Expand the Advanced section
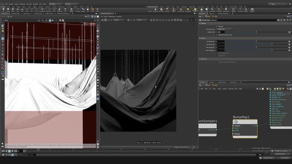 click(x=200, y=59)
